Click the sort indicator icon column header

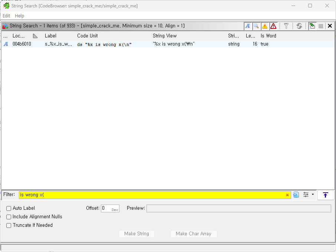point(35,36)
